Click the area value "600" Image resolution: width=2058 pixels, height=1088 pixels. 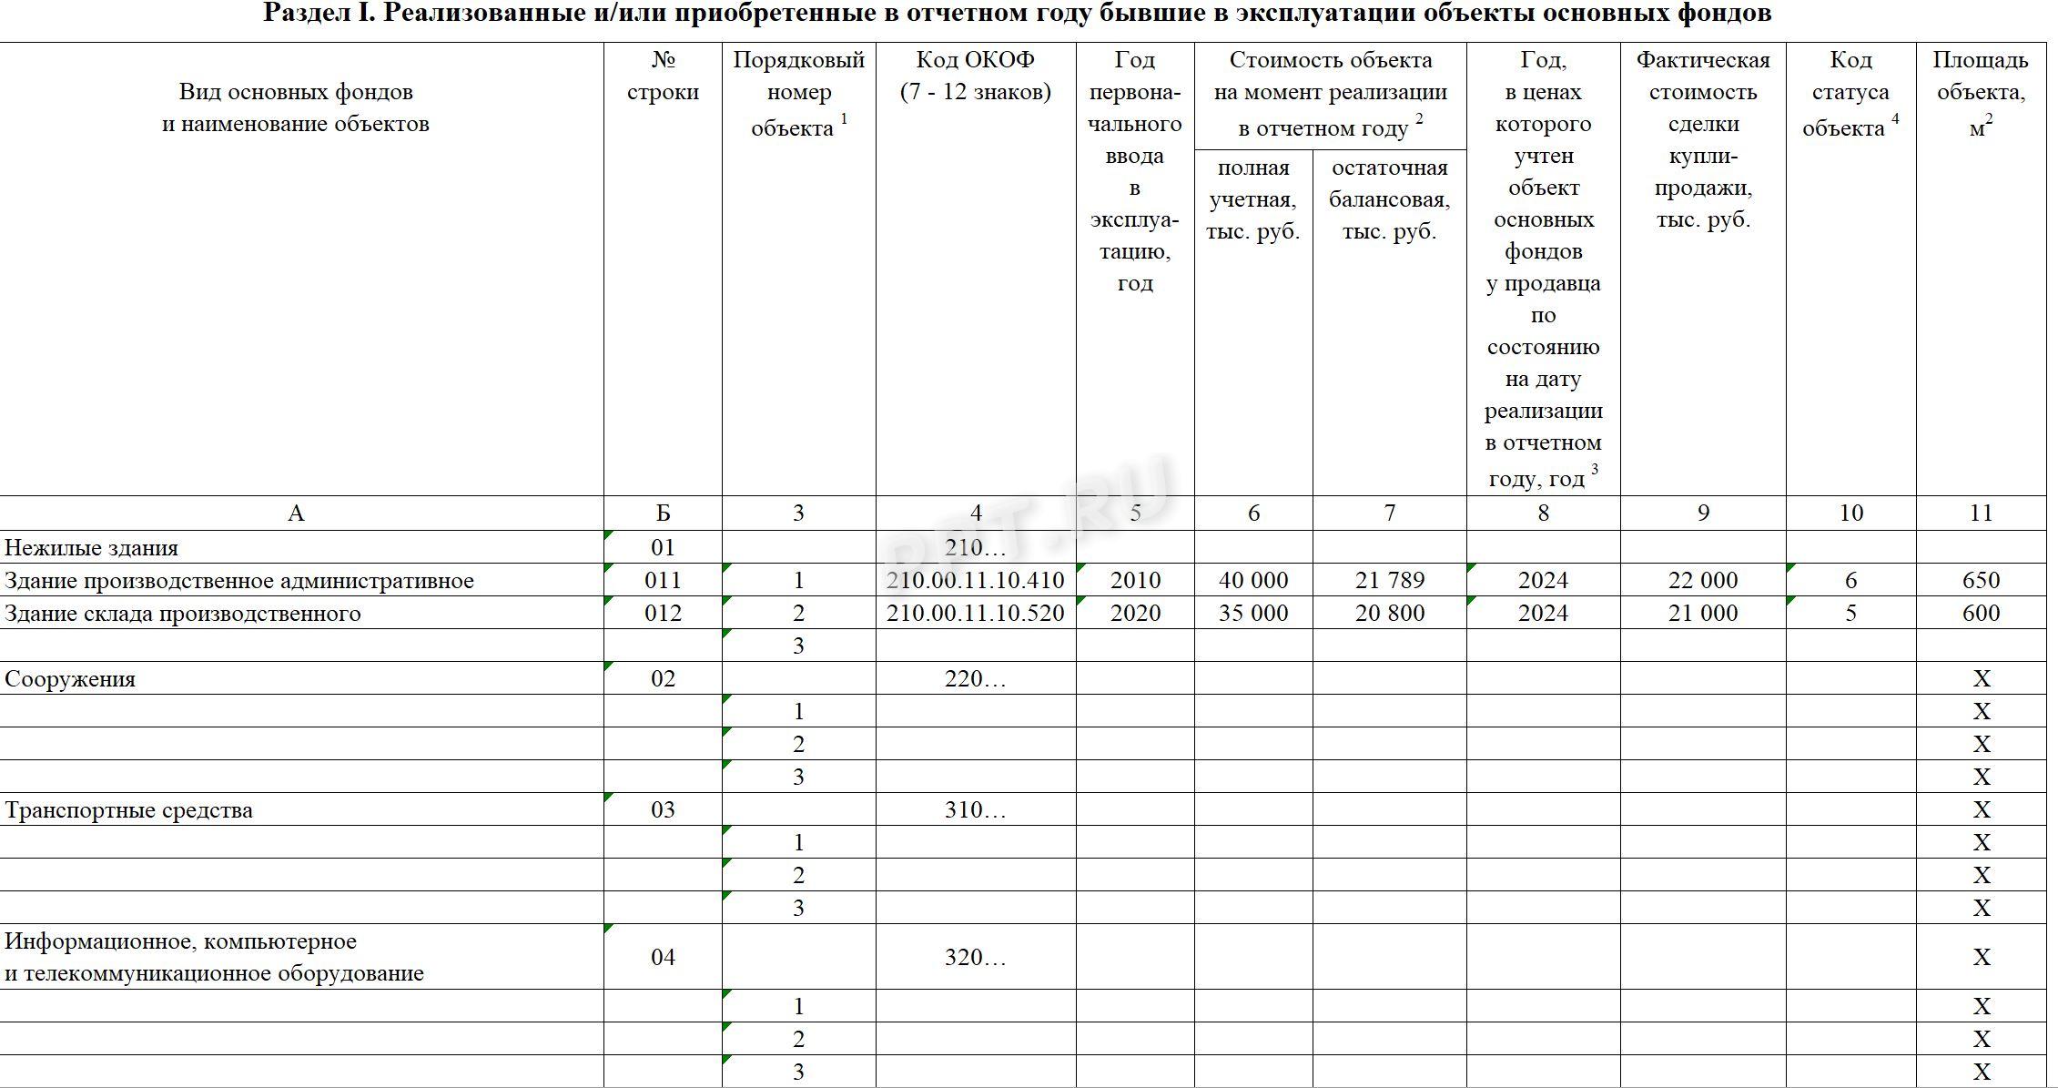pos(1981,614)
